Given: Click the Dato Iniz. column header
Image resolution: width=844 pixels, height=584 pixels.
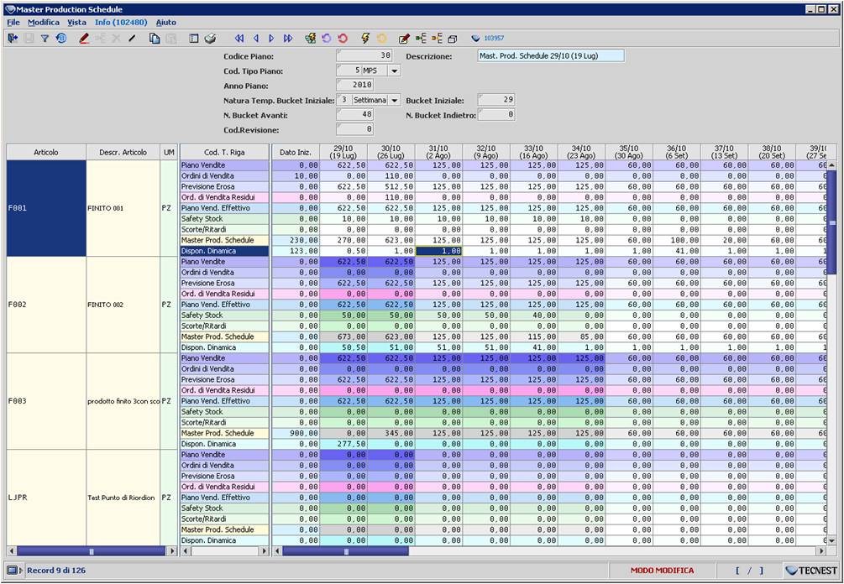Looking at the screenshot, I should (x=296, y=152).
